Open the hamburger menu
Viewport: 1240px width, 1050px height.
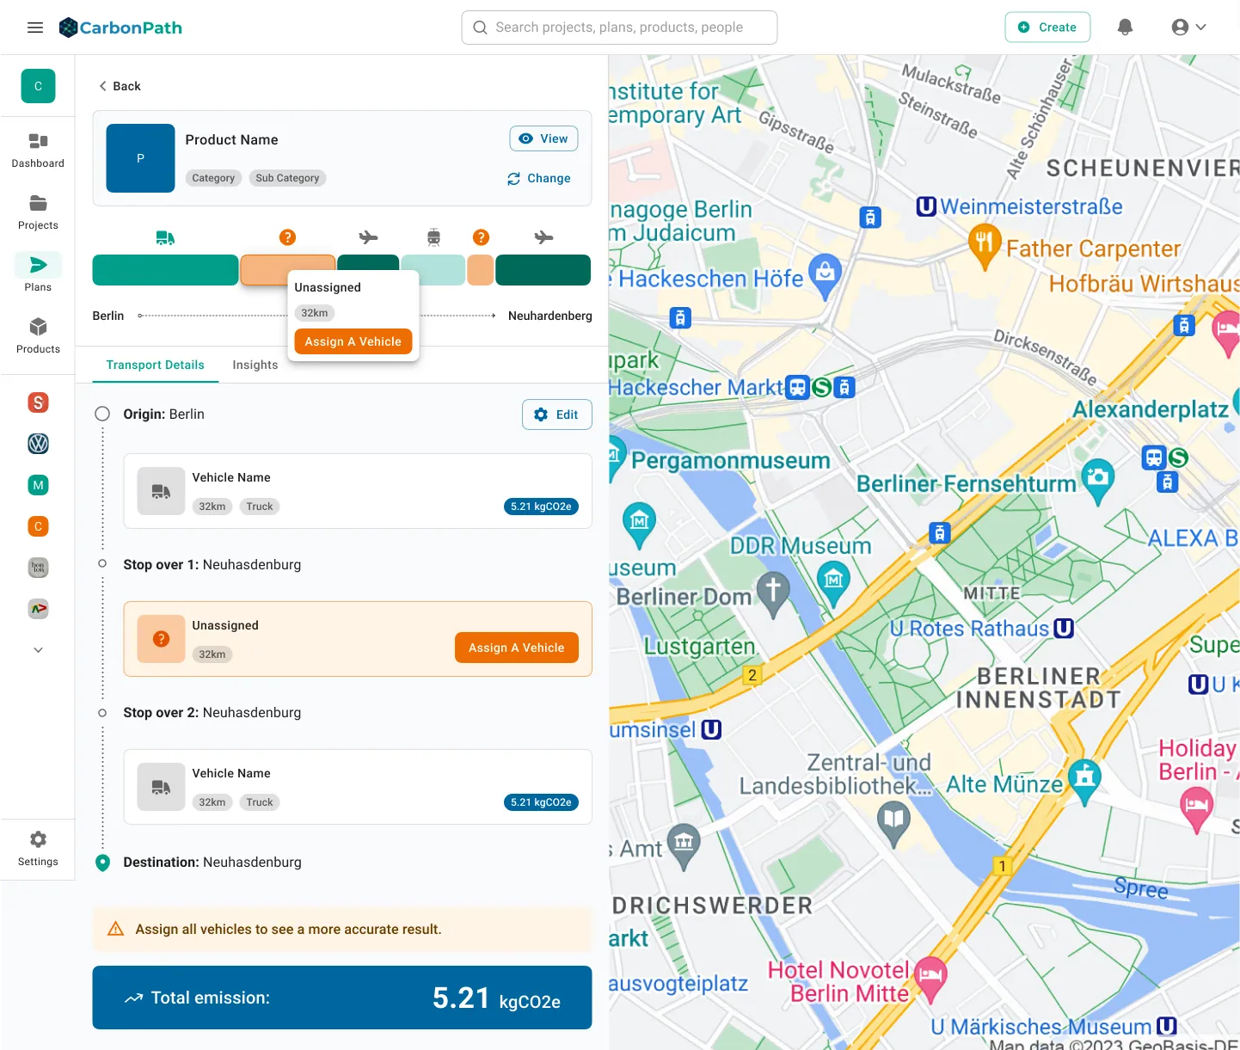pyautogui.click(x=35, y=28)
